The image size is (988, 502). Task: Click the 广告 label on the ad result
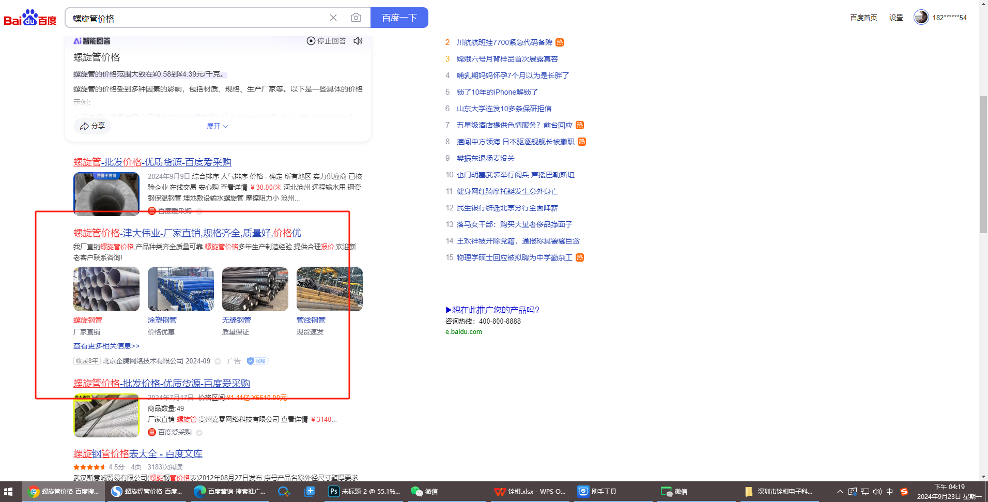[x=234, y=361]
